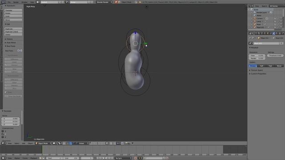This screenshot has width=285, height=160.
Task: Click the Vector X value field
Action: [10, 119]
